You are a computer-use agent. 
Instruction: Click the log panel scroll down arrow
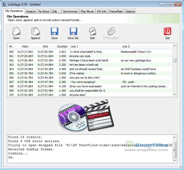(175, 161)
